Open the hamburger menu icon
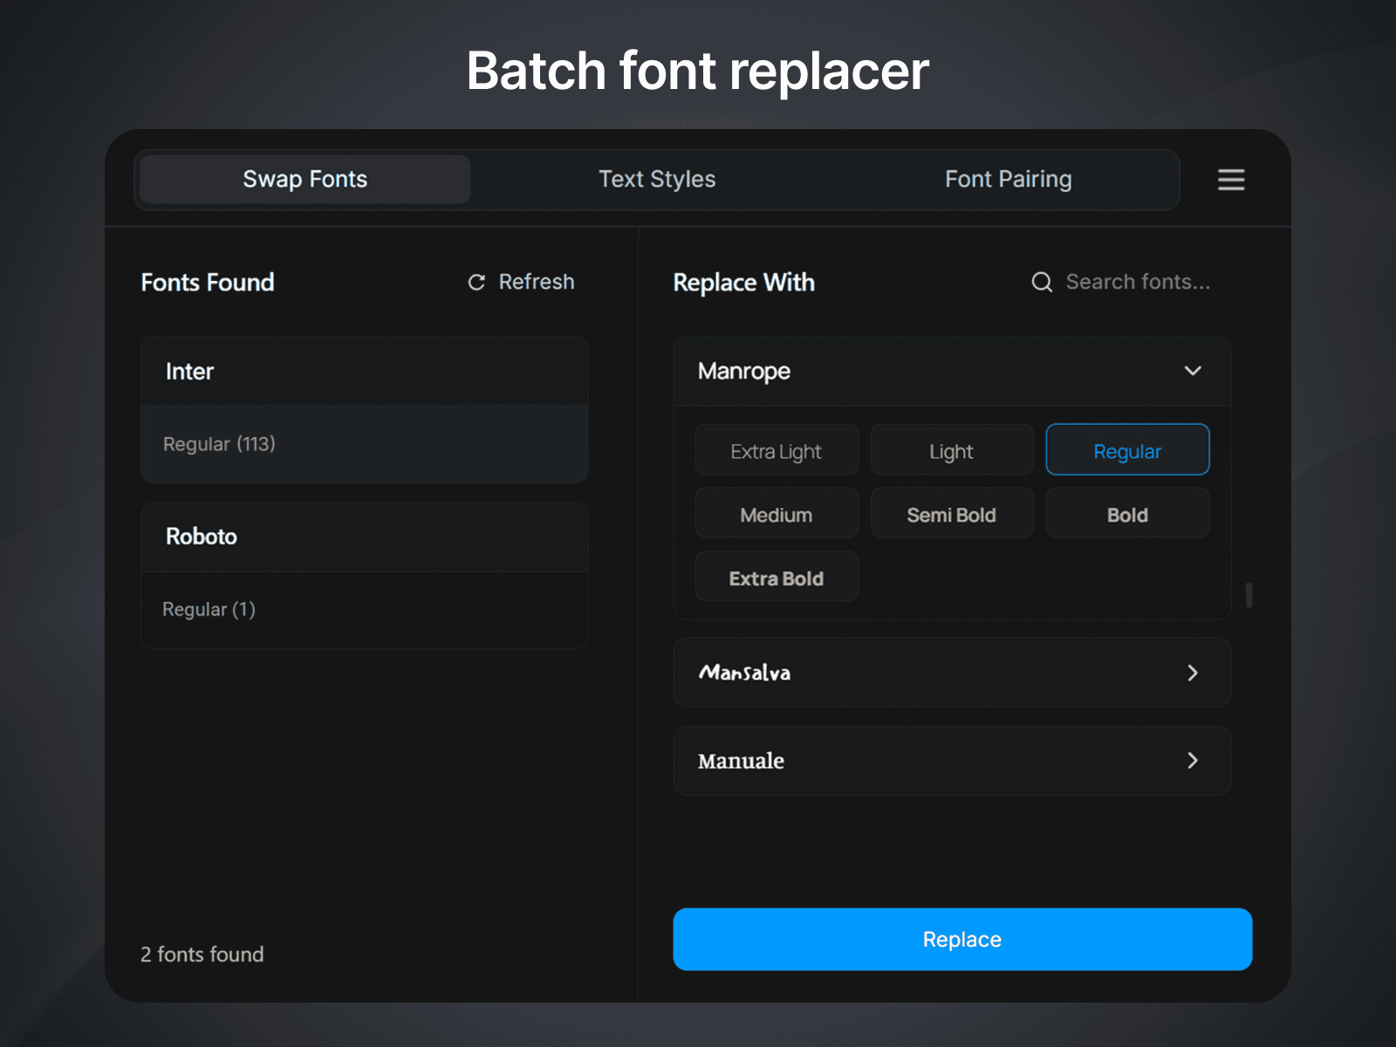Screen dimensions: 1396x1047 point(1231,180)
